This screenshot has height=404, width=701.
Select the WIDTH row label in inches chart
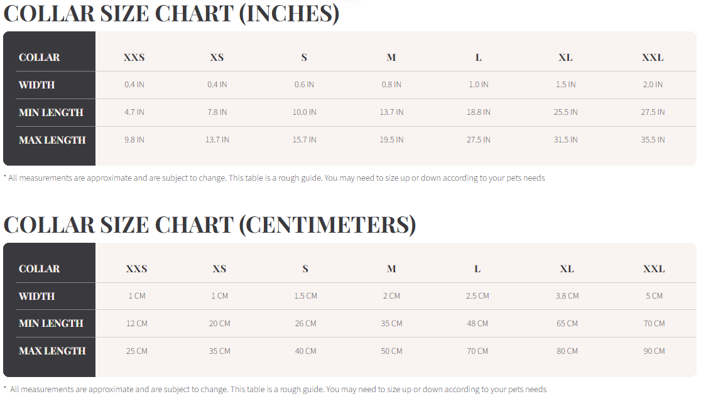[x=36, y=85]
